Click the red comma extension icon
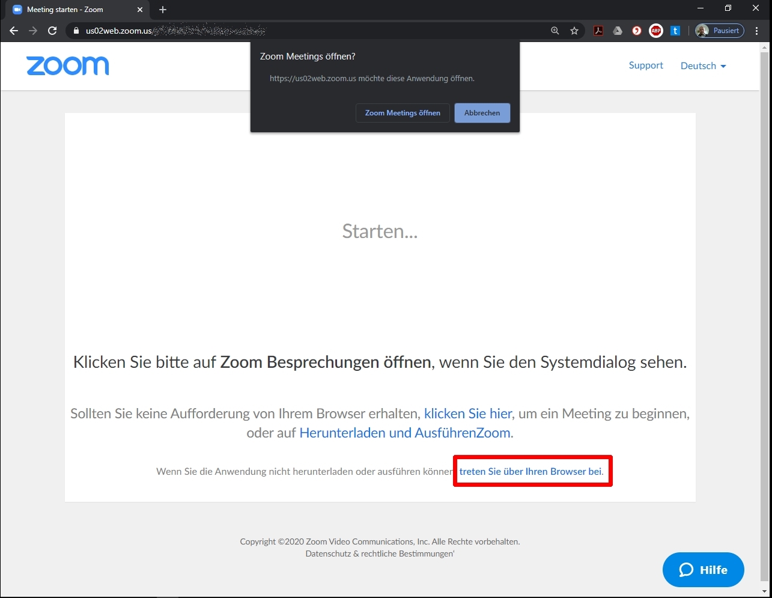Screen dimensions: 772x598 coord(637,31)
